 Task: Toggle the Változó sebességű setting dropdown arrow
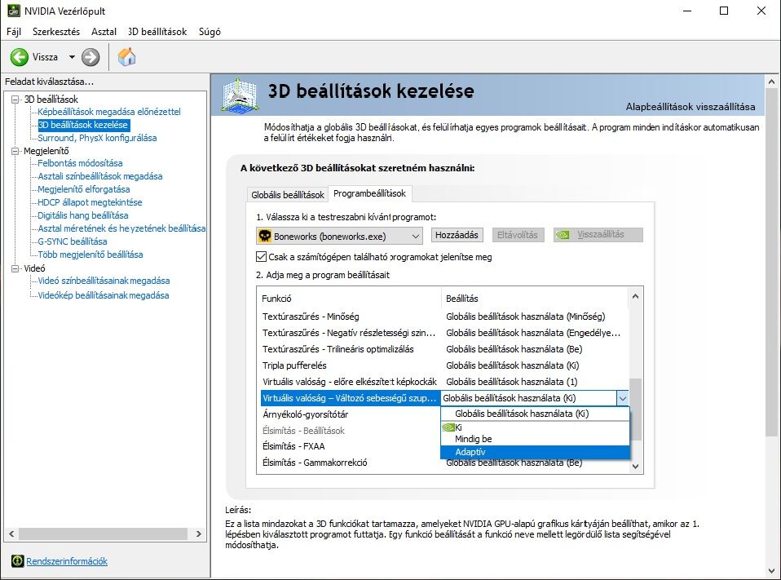[x=623, y=398]
